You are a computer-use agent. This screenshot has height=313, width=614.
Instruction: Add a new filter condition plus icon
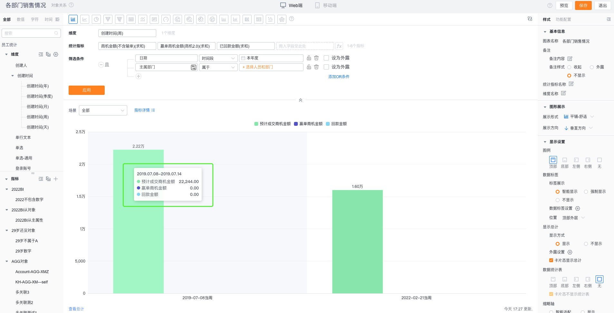[x=139, y=76]
